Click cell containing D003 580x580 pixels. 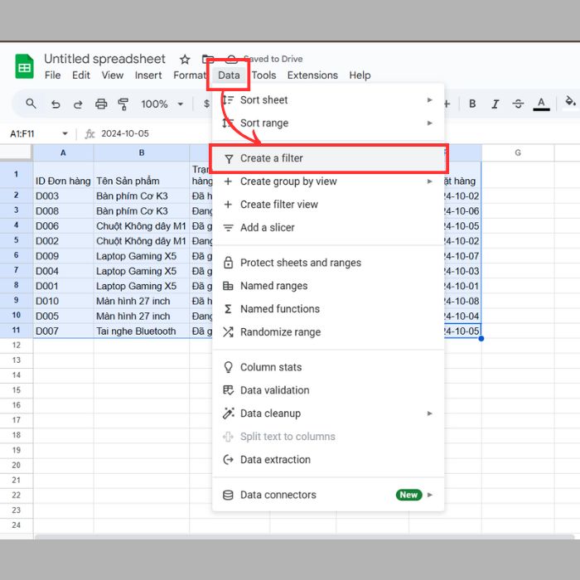point(63,196)
